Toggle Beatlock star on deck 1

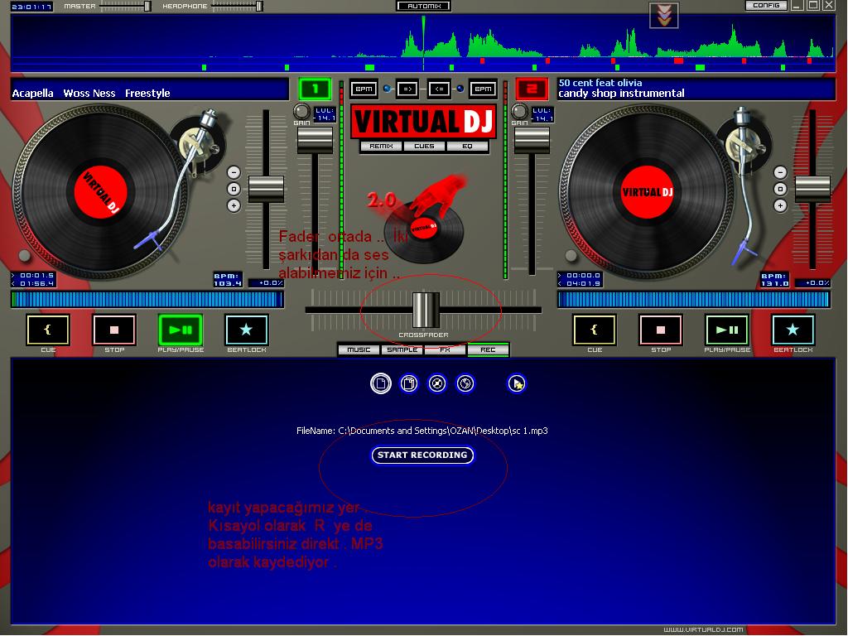click(x=246, y=330)
